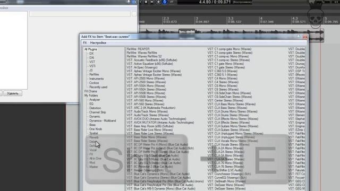Click the Record button in transport
340x191 pixels.
pos(158,2)
